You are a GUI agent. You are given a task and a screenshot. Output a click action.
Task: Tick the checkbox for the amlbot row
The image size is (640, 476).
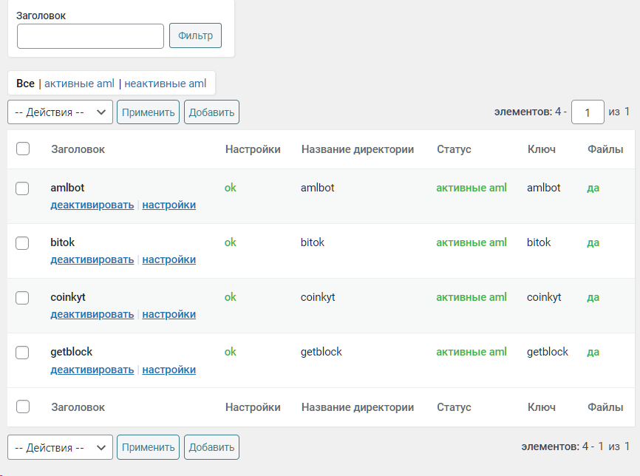click(x=23, y=188)
